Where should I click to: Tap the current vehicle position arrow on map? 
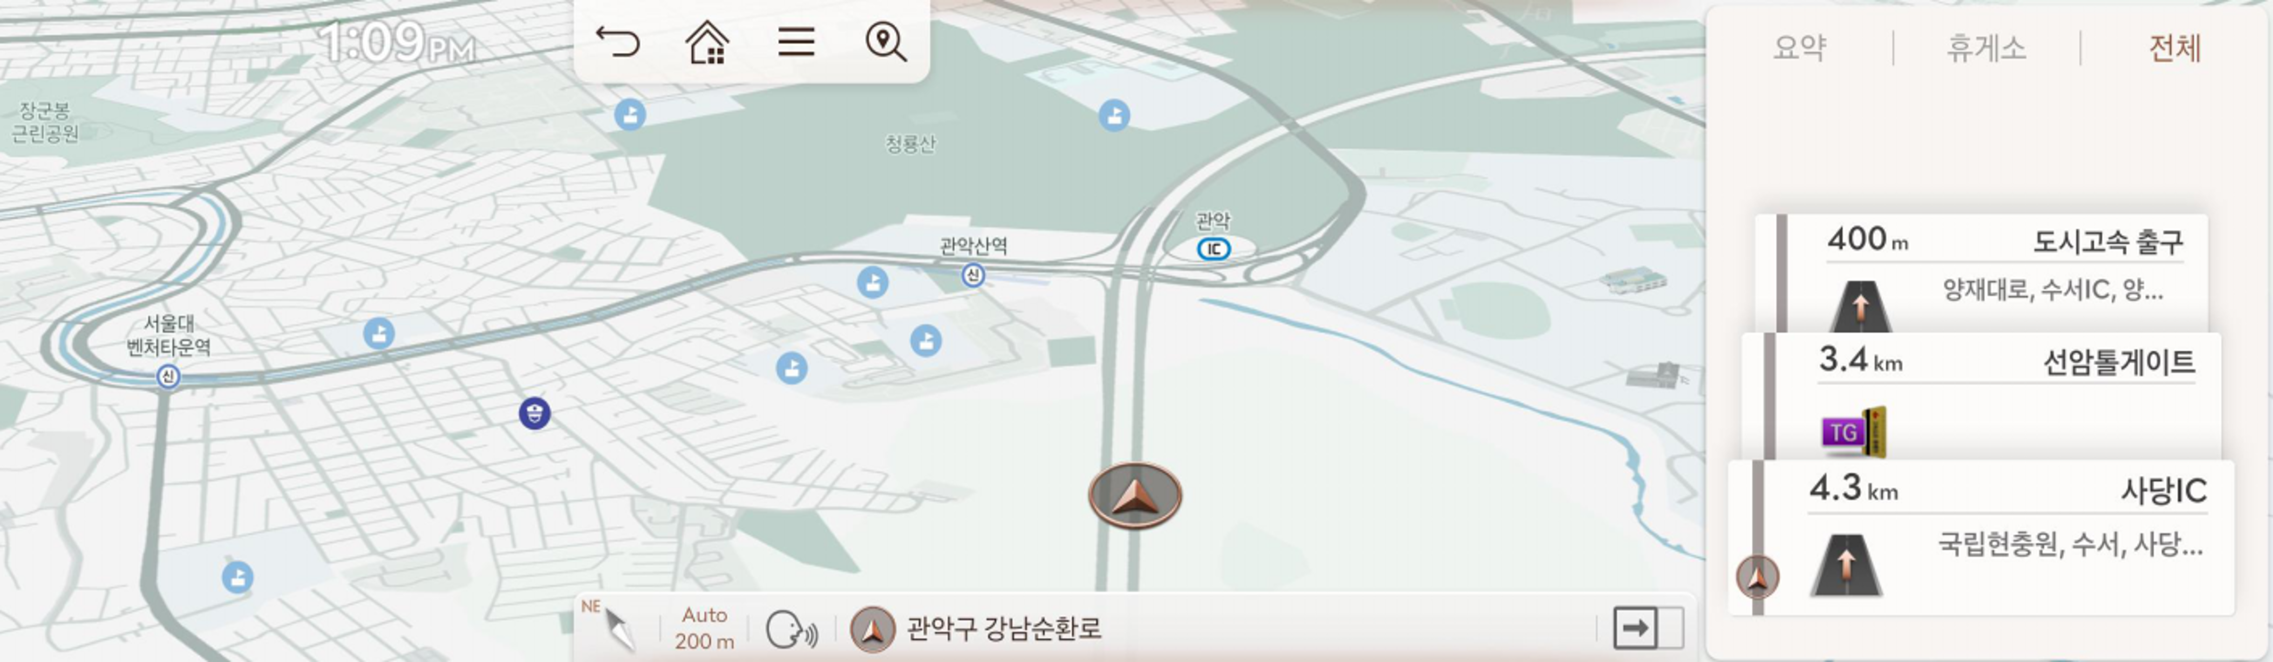coord(1135,495)
